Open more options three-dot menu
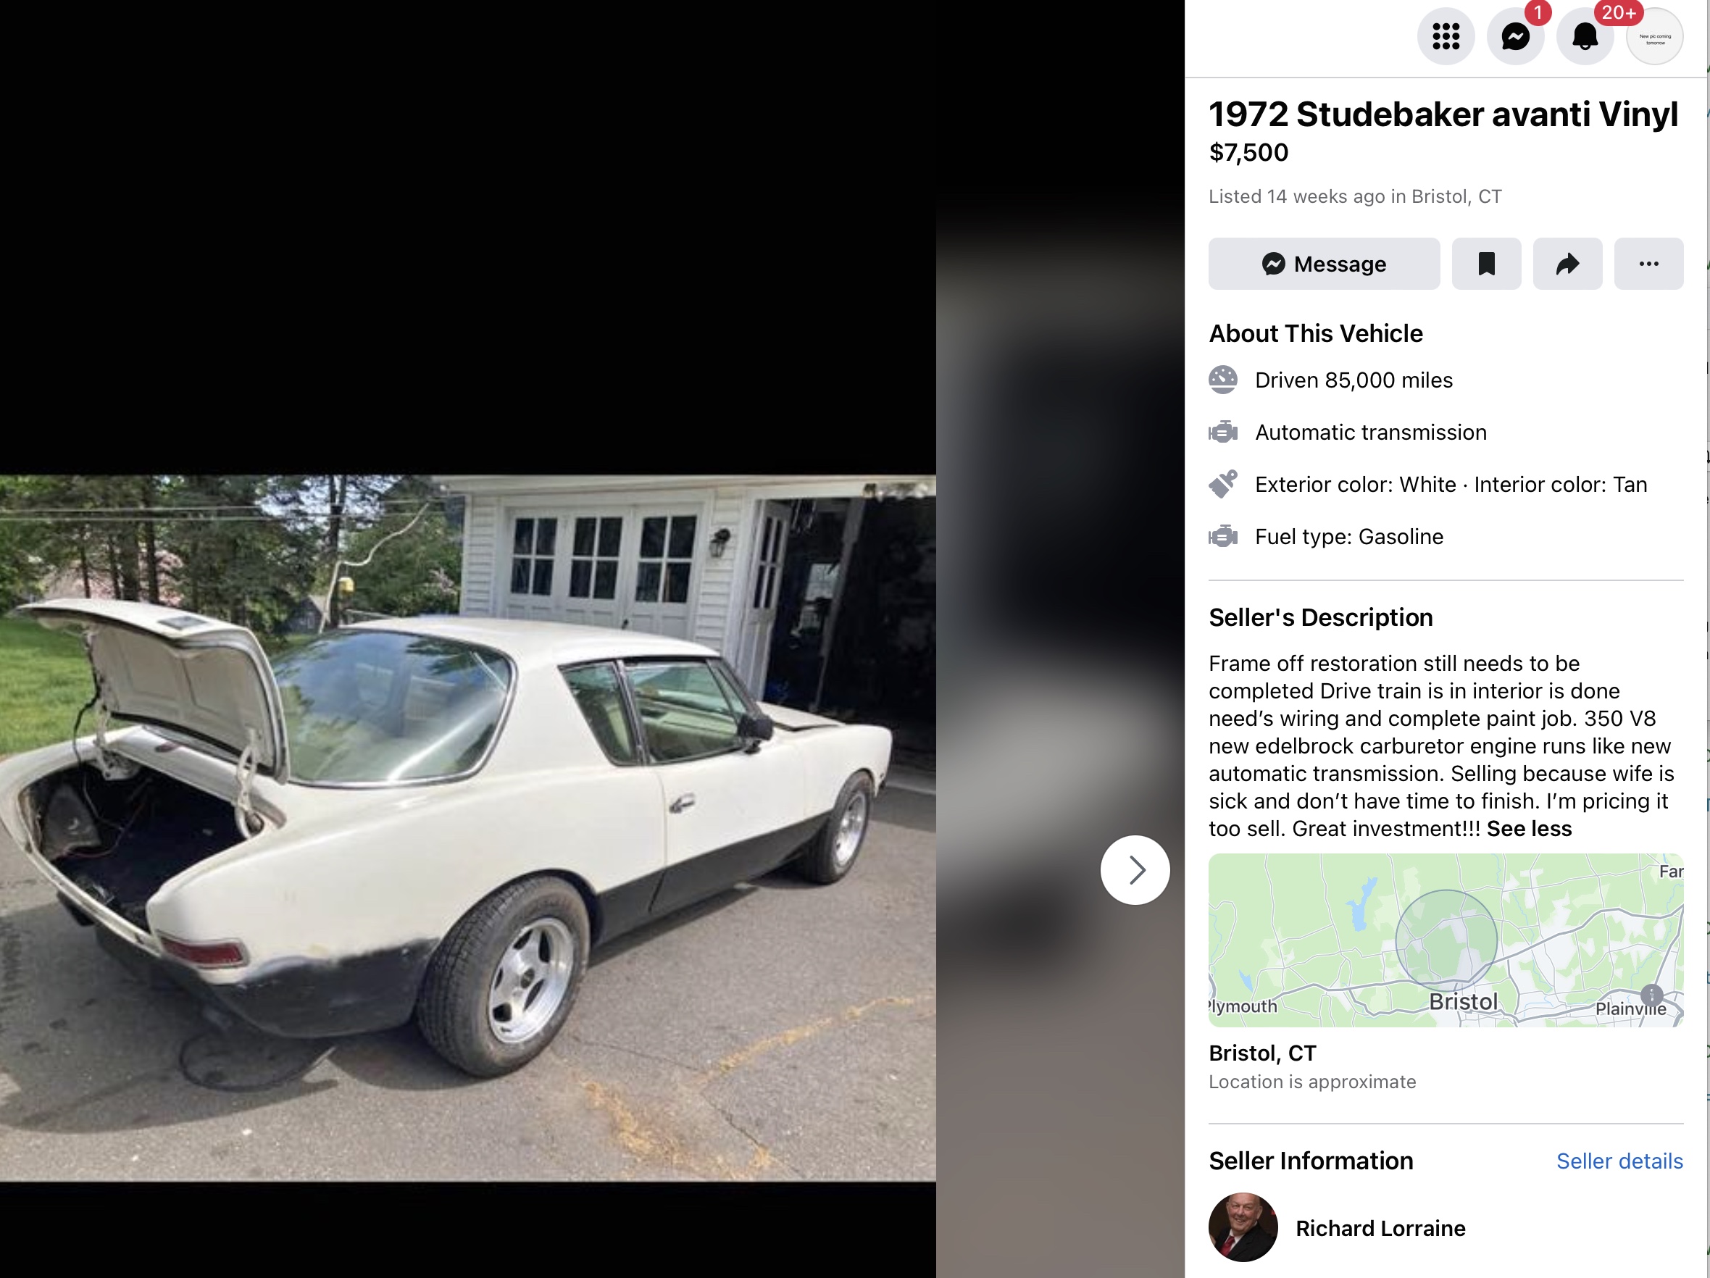 [x=1648, y=264]
